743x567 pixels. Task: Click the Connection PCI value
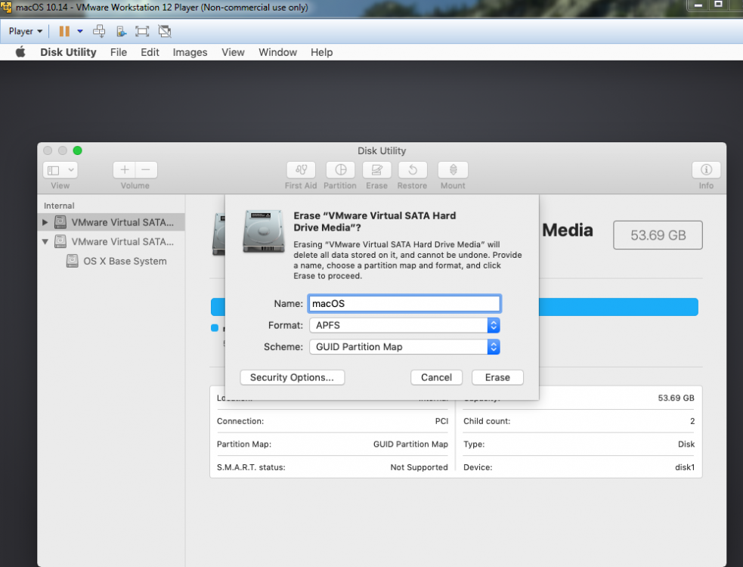click(x=441, y=421)
